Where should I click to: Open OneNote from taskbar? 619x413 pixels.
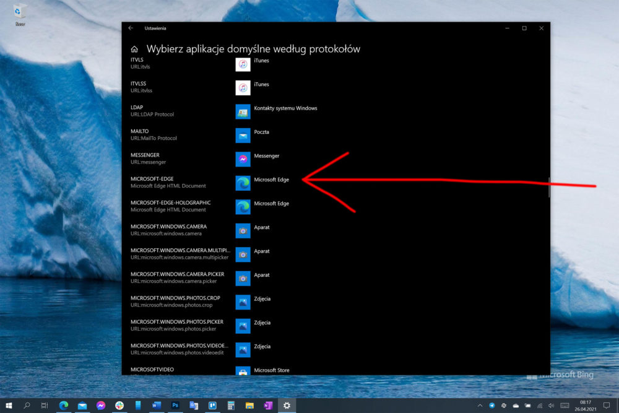click(268, 406)
